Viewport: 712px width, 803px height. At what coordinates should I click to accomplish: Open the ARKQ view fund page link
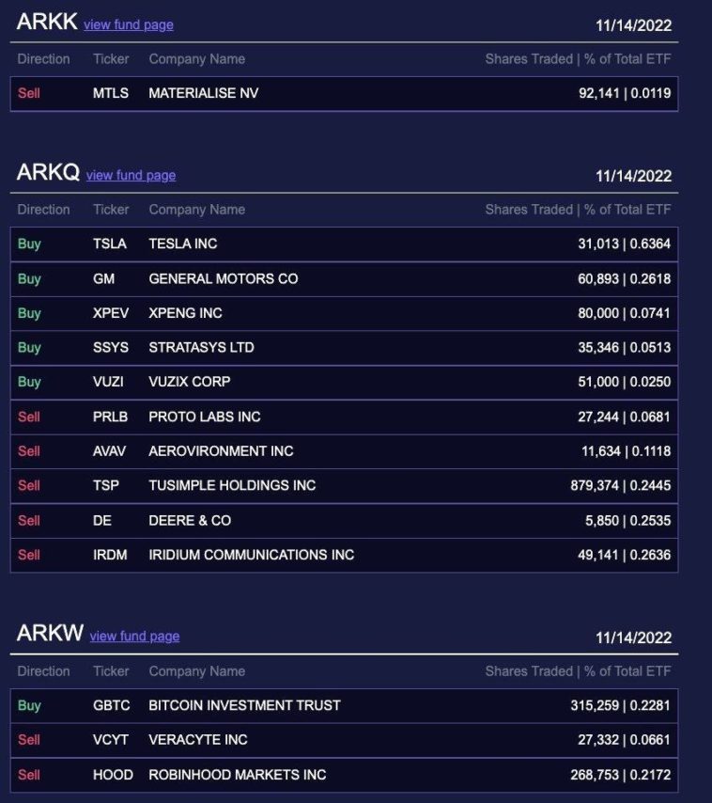tap(131, 176)
